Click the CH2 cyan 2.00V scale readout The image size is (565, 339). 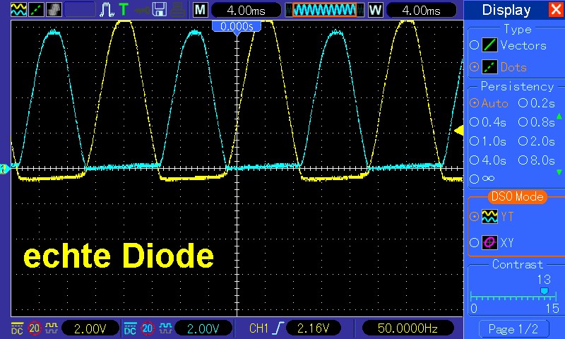point(203,328)
